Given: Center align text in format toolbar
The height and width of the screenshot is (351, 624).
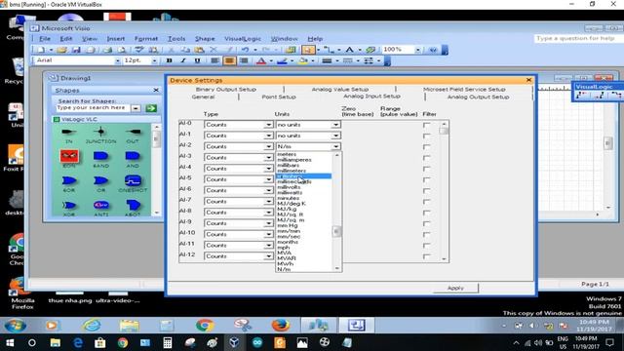Looking at the screenshot, I should [x=229, y=60].
